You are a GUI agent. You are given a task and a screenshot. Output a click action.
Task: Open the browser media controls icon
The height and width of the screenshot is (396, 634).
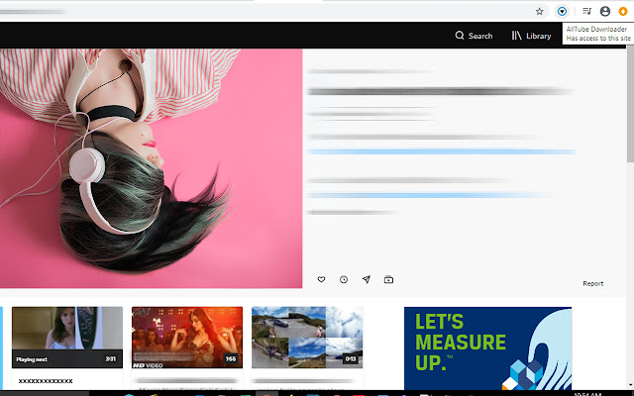click(586, 11)
